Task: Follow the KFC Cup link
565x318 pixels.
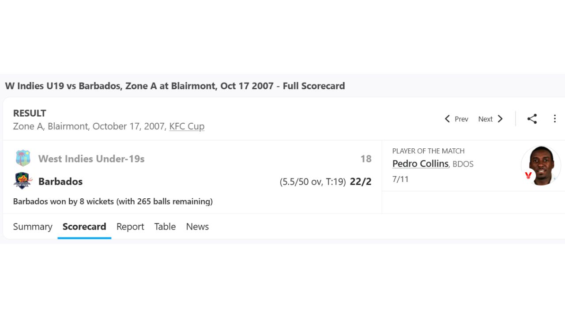Action: (187, 126)
